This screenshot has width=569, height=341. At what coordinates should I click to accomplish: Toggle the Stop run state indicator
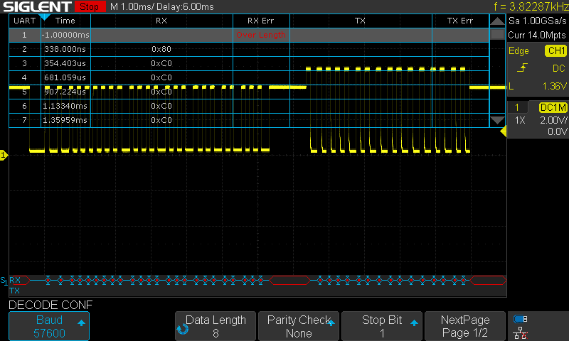[89, 6]
